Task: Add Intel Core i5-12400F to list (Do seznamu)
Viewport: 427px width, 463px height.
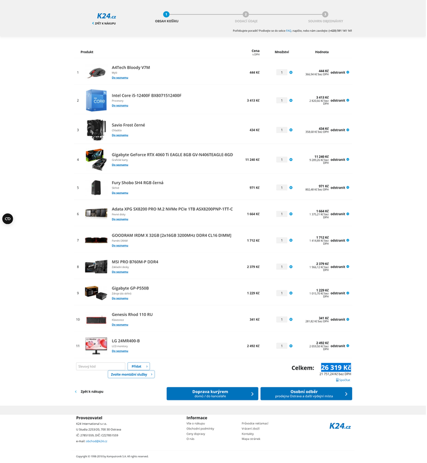Action: 121,106
